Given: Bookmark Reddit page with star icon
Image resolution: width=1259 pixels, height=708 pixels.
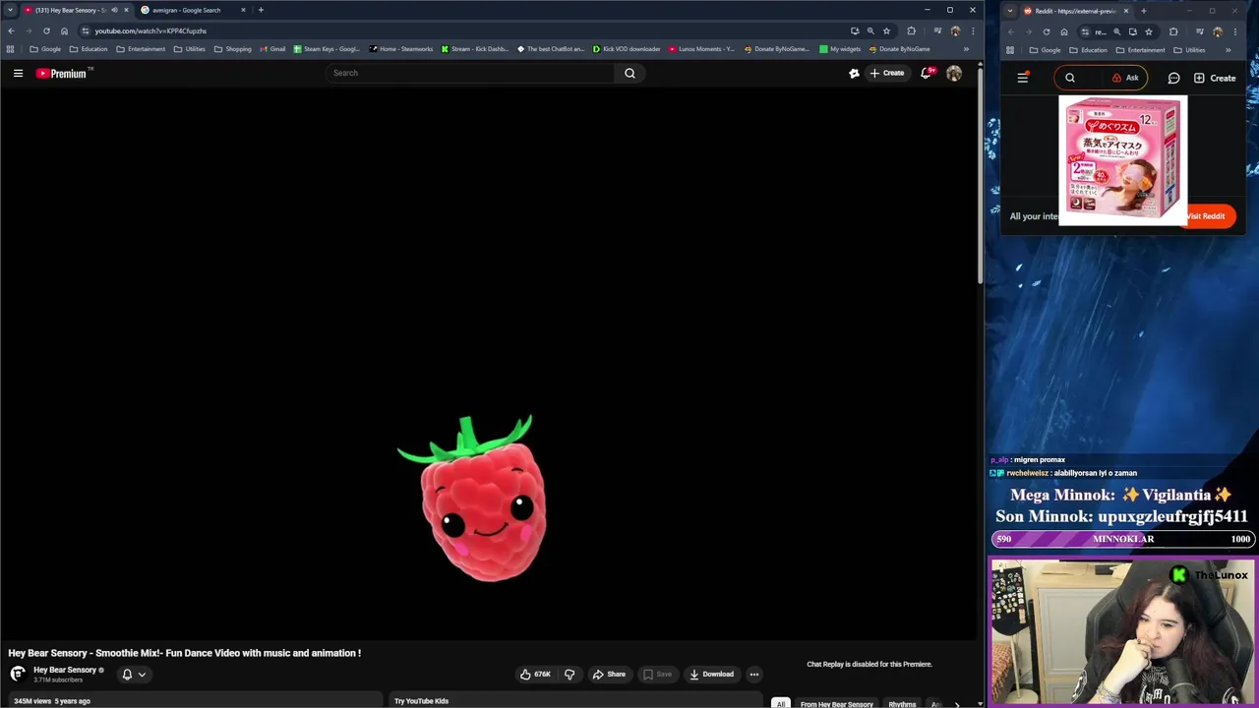Looking at the screenshot, I should (x=1149, y=31).
